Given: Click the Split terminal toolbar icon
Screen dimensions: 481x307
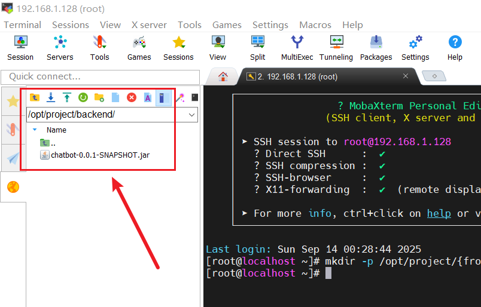Looking at the screenshot, I should click(x=258, y=48).
